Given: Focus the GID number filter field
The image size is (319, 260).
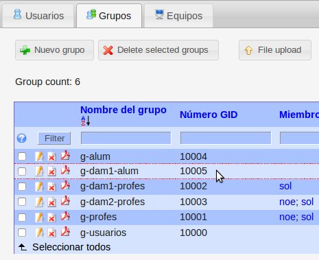Looking at the screenshot, I should coord(226,138).
